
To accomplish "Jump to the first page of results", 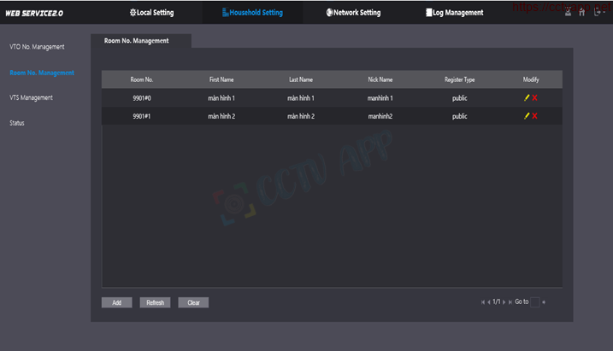I will click(x=483, y=302).
